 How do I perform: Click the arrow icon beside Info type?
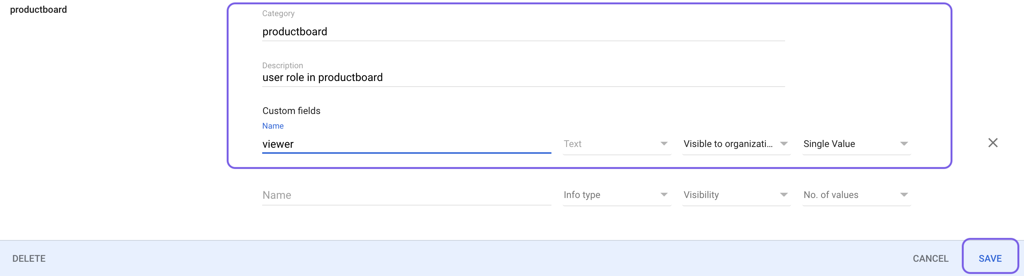pyautogui.click(x=664, y=195)
